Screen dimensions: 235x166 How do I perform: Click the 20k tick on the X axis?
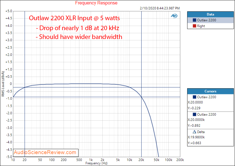pyautogui.click(x=141, y=160)
